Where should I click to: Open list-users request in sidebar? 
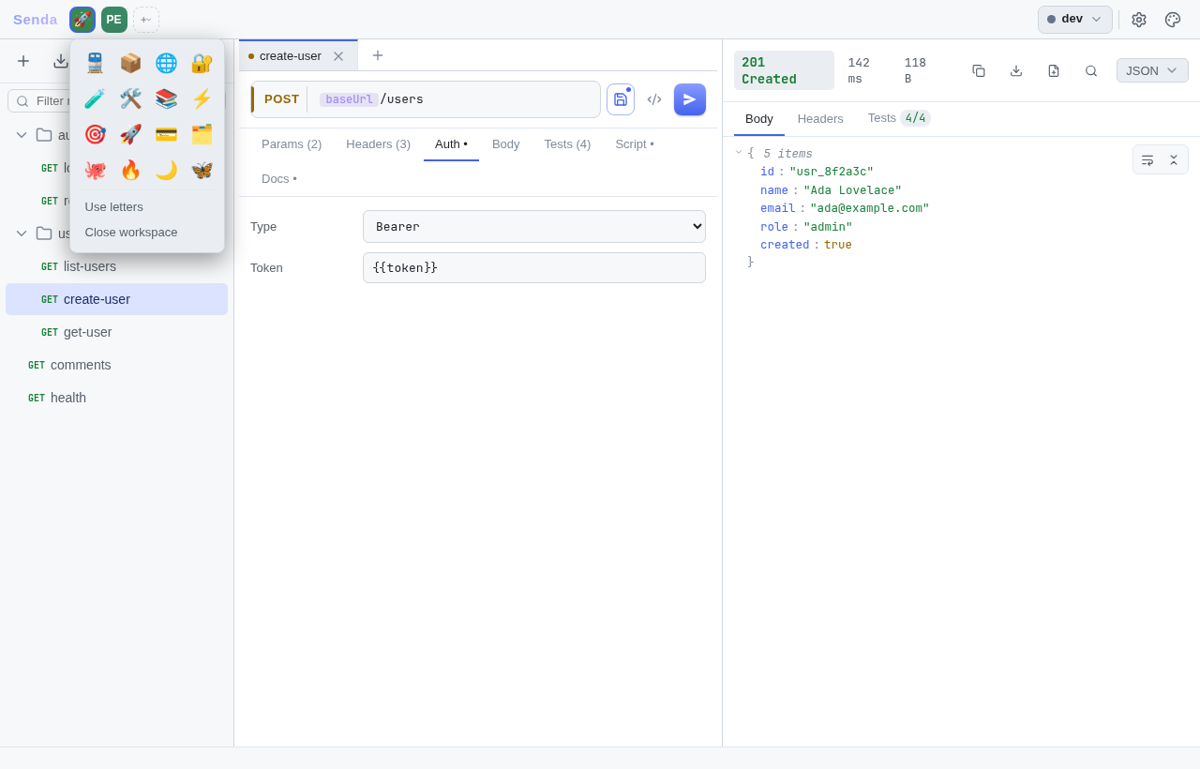116,266
